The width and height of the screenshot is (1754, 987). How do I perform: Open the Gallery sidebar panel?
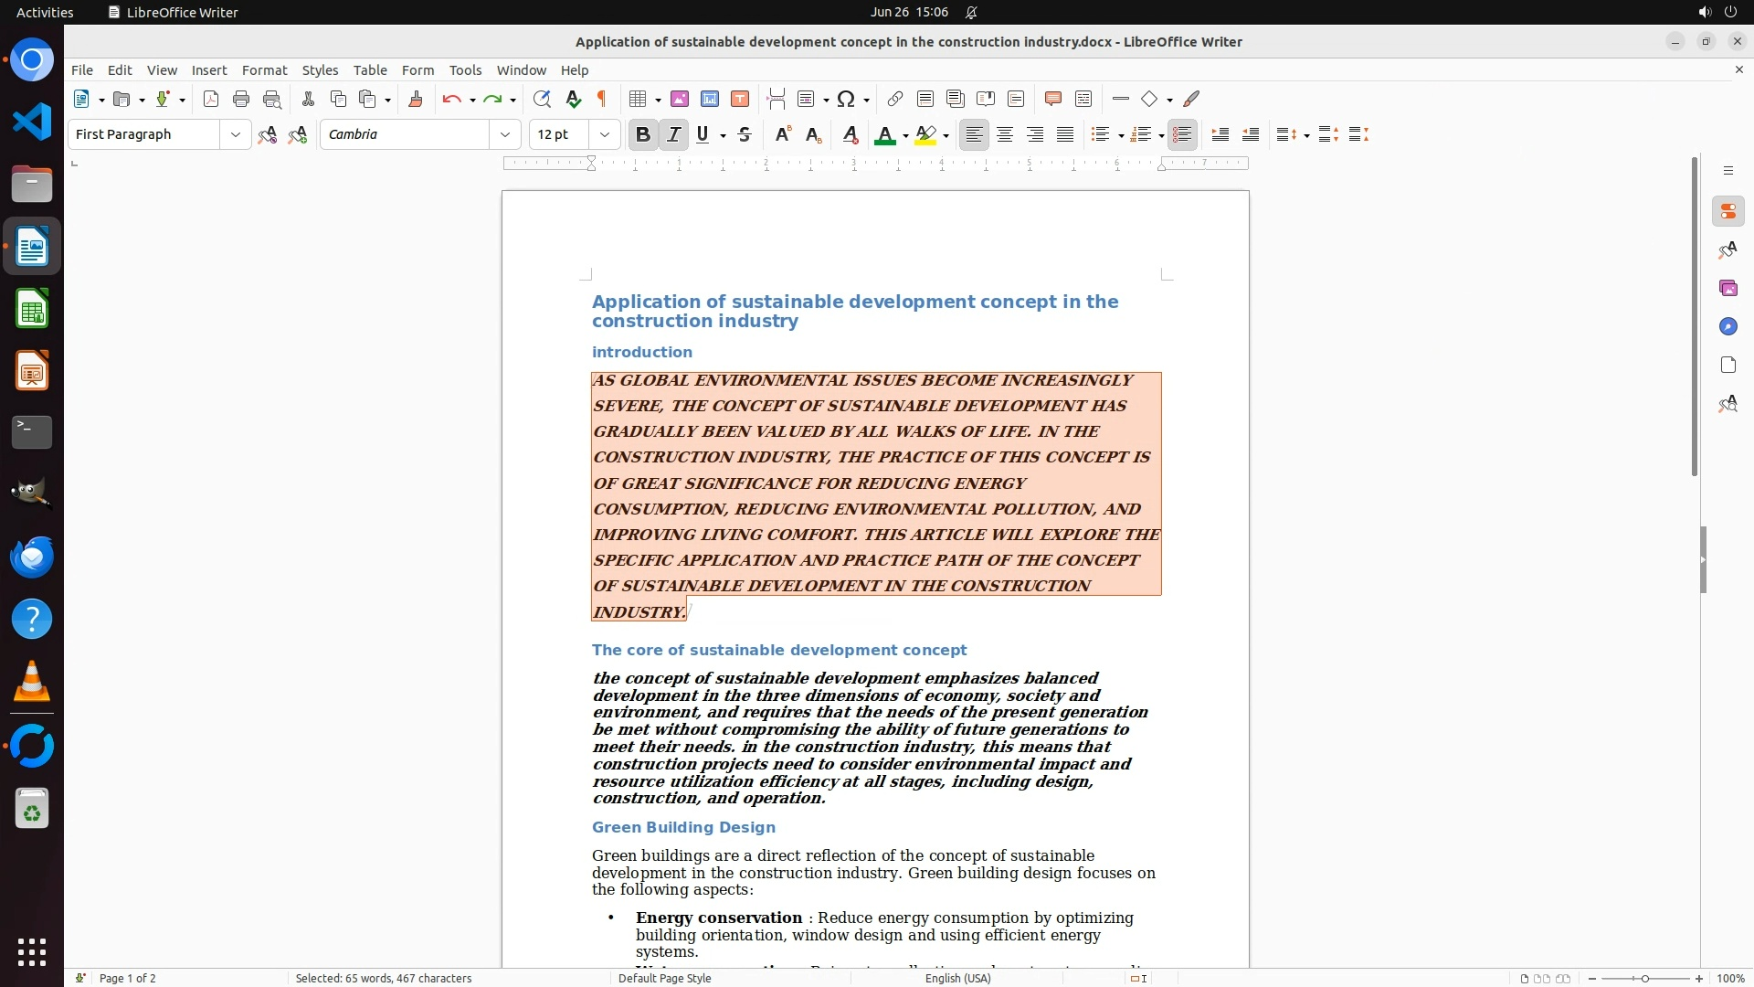[1728, 289]
